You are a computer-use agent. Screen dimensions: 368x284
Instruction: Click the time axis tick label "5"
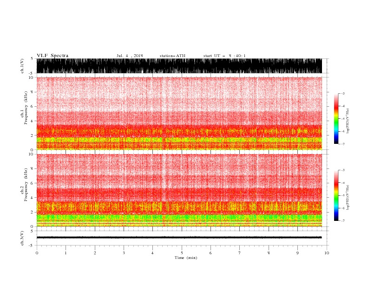[x=182, y=253]
